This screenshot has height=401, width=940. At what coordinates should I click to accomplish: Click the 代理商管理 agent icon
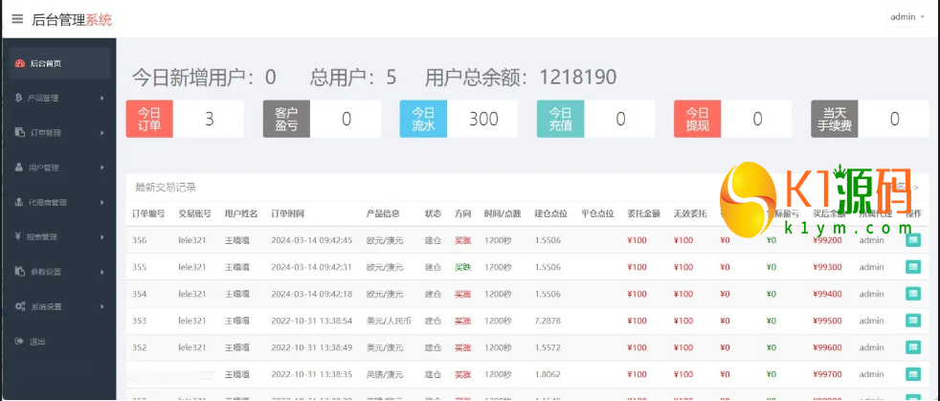(19, 202)
